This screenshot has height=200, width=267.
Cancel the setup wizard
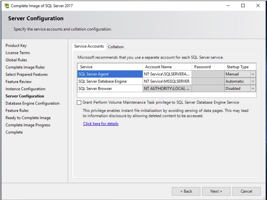point(246,191)
